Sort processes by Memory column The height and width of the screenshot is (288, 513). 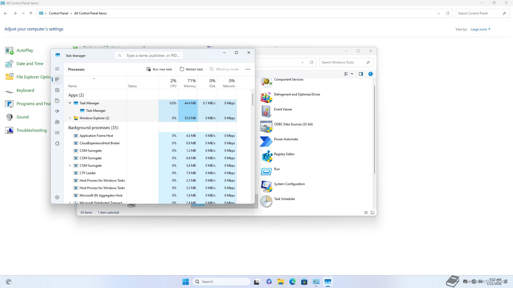190,83
